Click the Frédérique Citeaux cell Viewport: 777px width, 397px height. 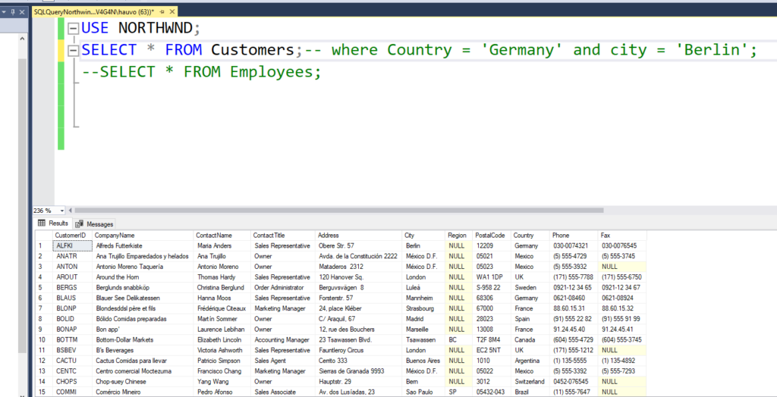(x=222, y=308)
